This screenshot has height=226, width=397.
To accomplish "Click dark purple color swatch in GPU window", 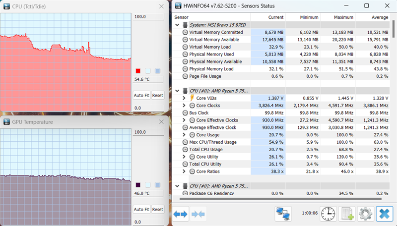I will point(138,185).
